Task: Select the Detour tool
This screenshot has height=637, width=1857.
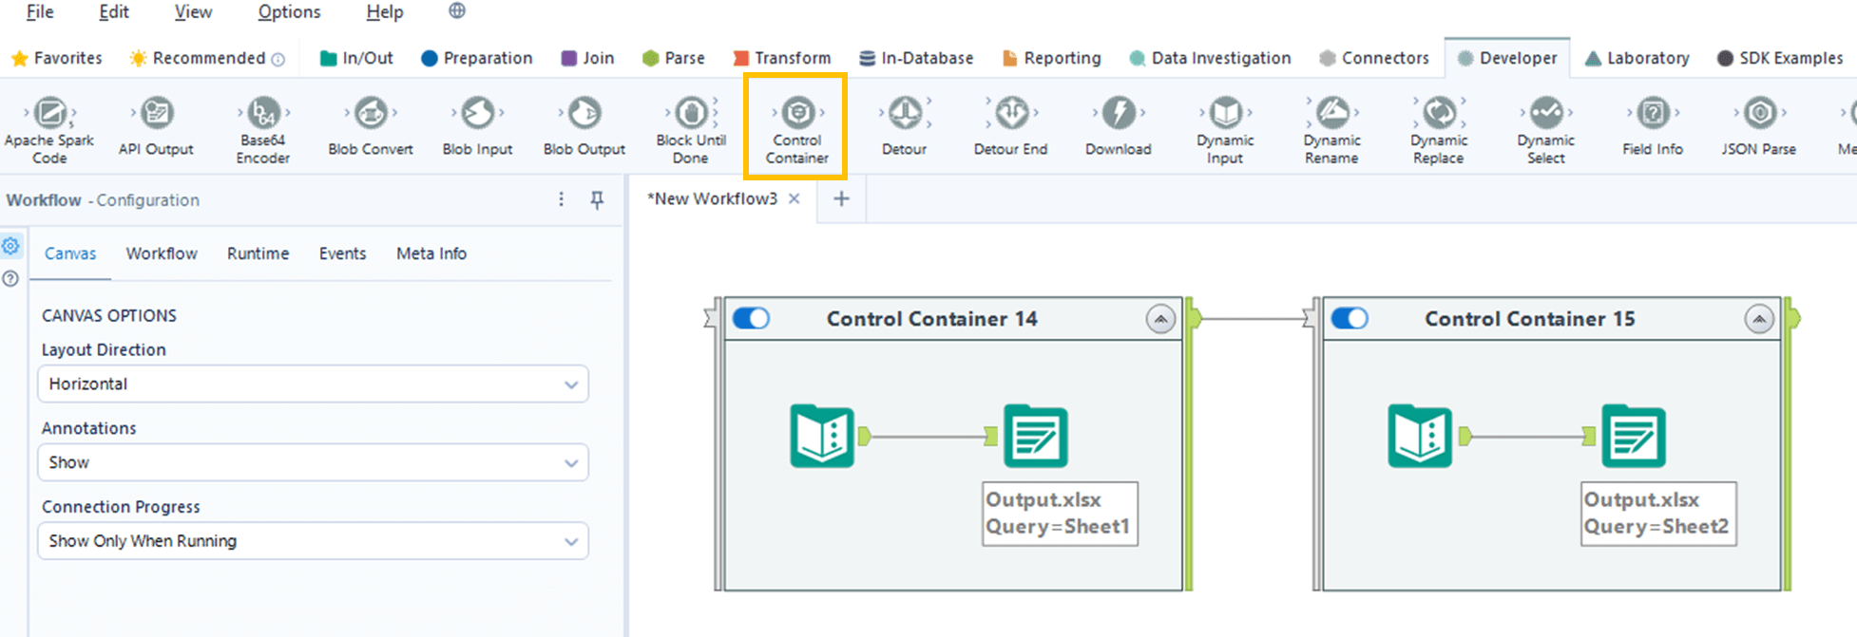Action: [x=904, y=126]
